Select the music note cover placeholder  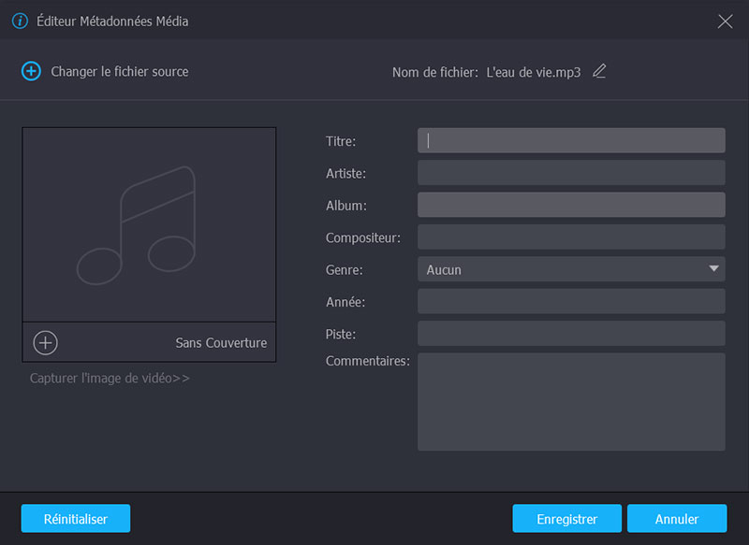point(149,224)
